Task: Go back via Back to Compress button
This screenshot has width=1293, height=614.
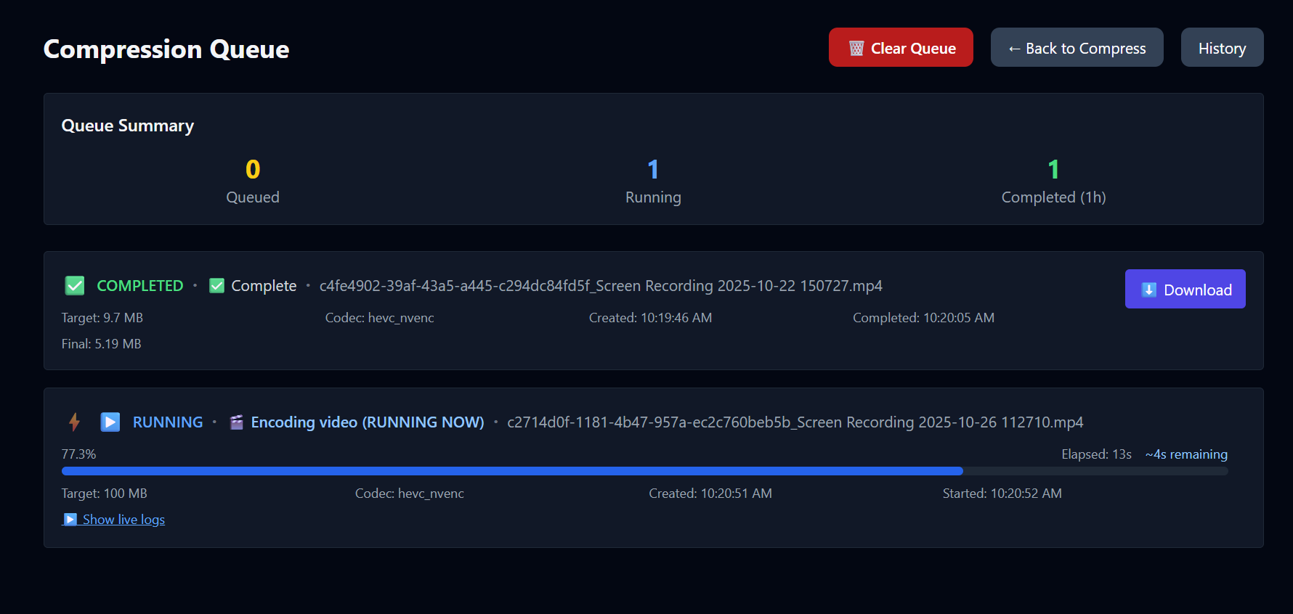Action: [x=1077, y=47]
